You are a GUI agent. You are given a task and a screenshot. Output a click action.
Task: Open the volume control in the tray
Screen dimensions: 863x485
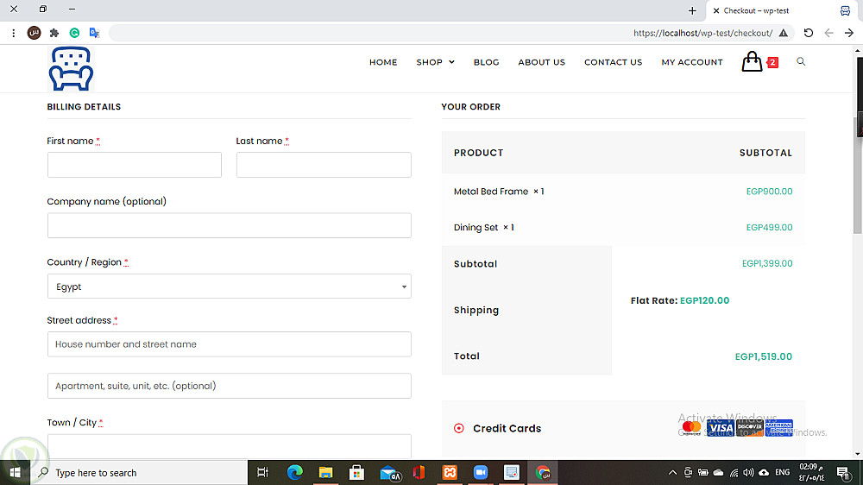pyautogui.click(x=748, y=472)
